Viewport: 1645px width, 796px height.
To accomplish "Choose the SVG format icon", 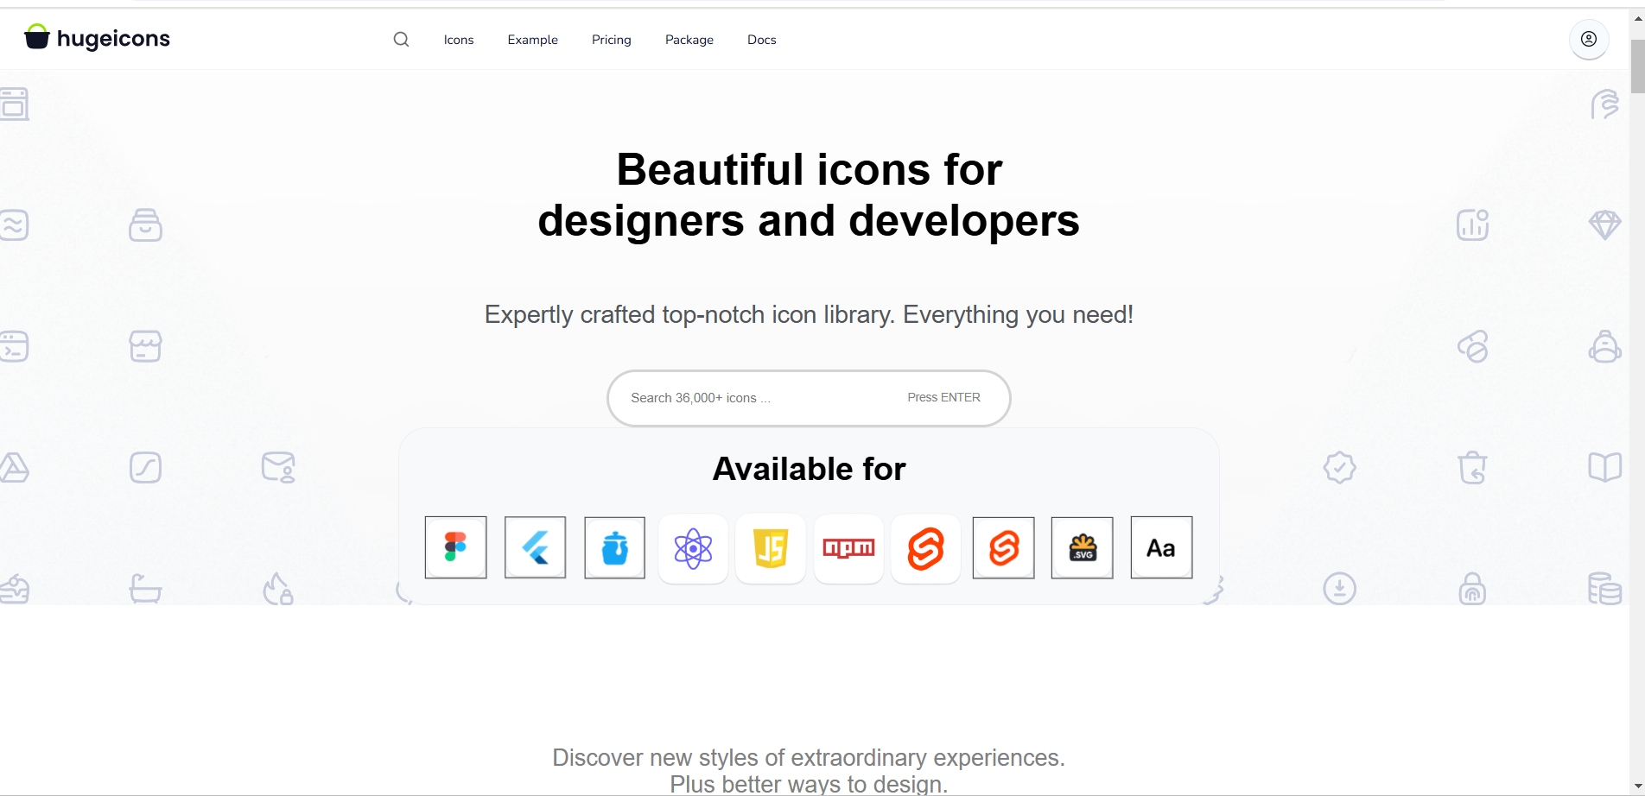I will coord(1082,547).
